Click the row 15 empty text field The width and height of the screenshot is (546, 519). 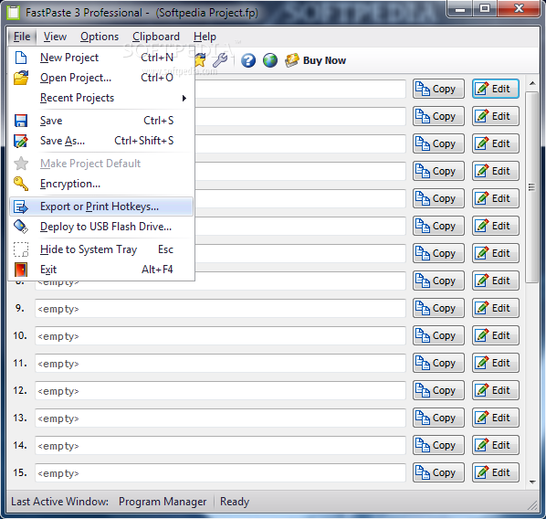tap(220, 473)
